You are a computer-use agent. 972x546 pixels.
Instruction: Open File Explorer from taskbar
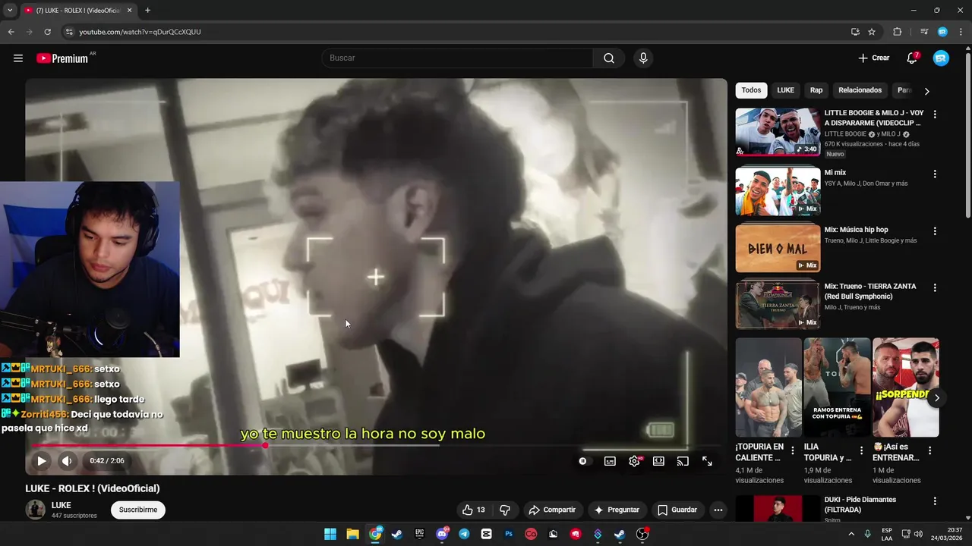(353, 534)
